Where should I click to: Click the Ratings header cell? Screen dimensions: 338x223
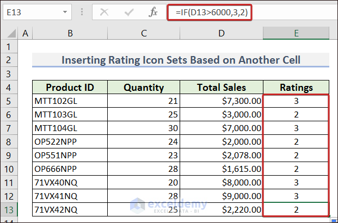[296, 87]
